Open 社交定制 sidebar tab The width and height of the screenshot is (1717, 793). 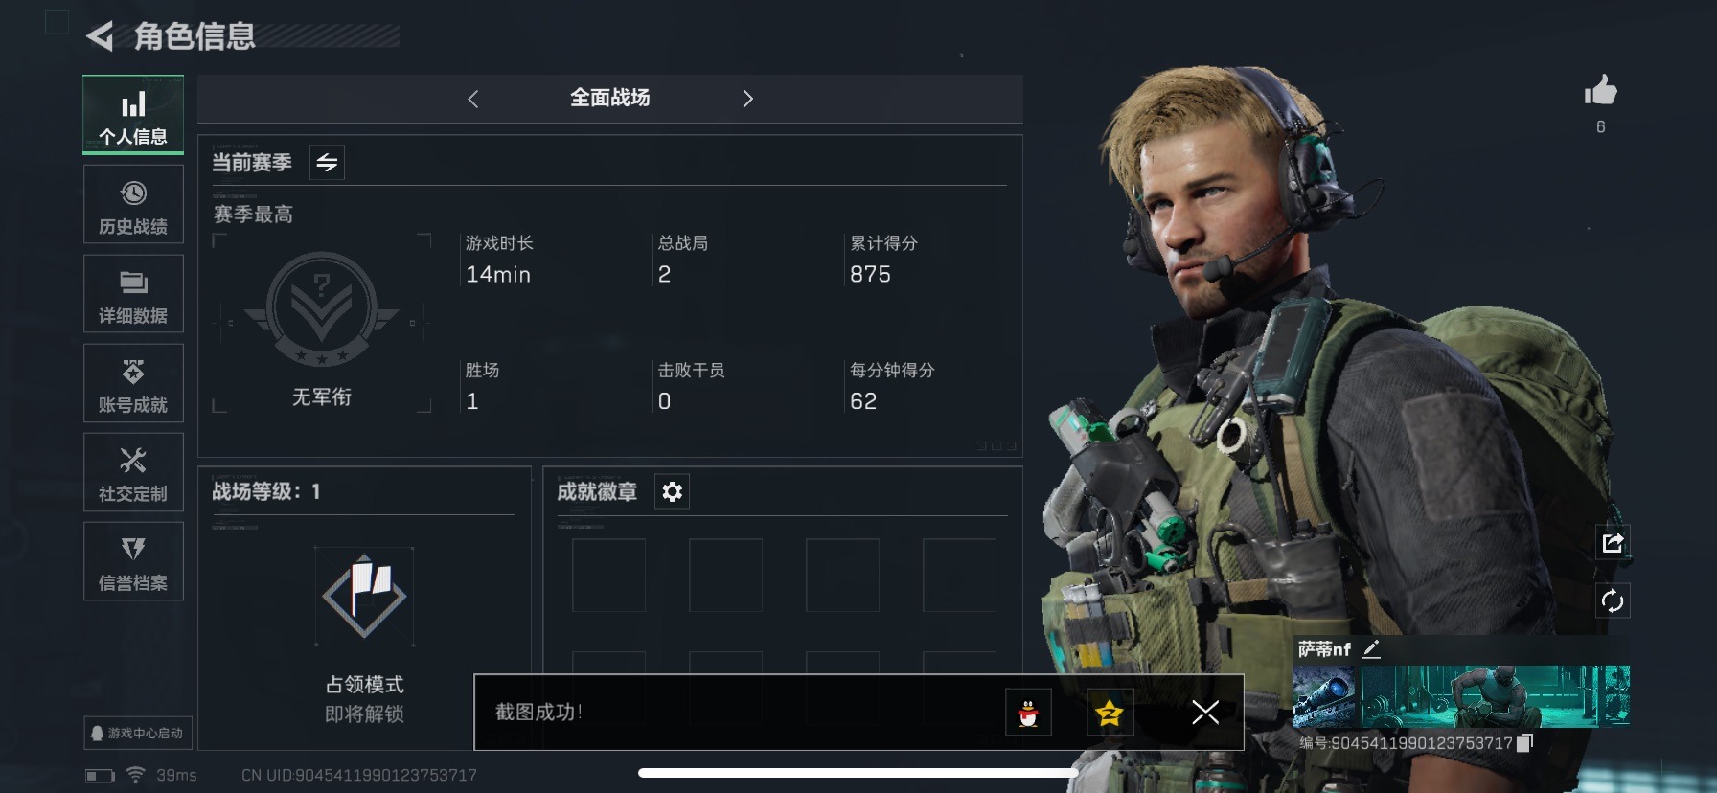[x=133, y=472]
